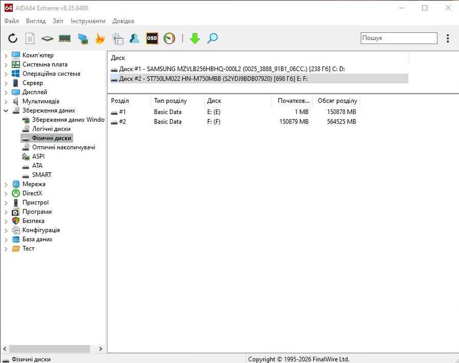Select Оптичні накопичувачі tree item
Viewport: 459px width, 363px height.
point(63,147)
